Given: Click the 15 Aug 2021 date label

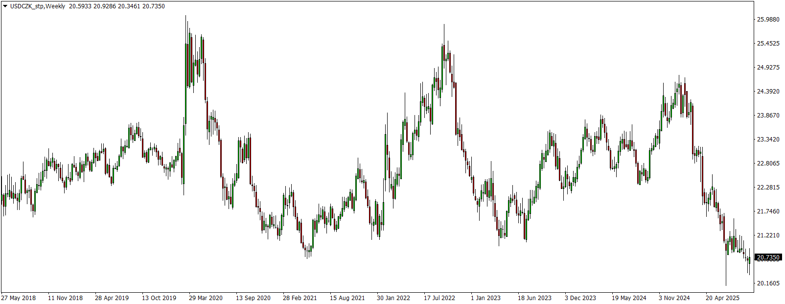Looking at the screenshot, I should (x=347, y=298).
